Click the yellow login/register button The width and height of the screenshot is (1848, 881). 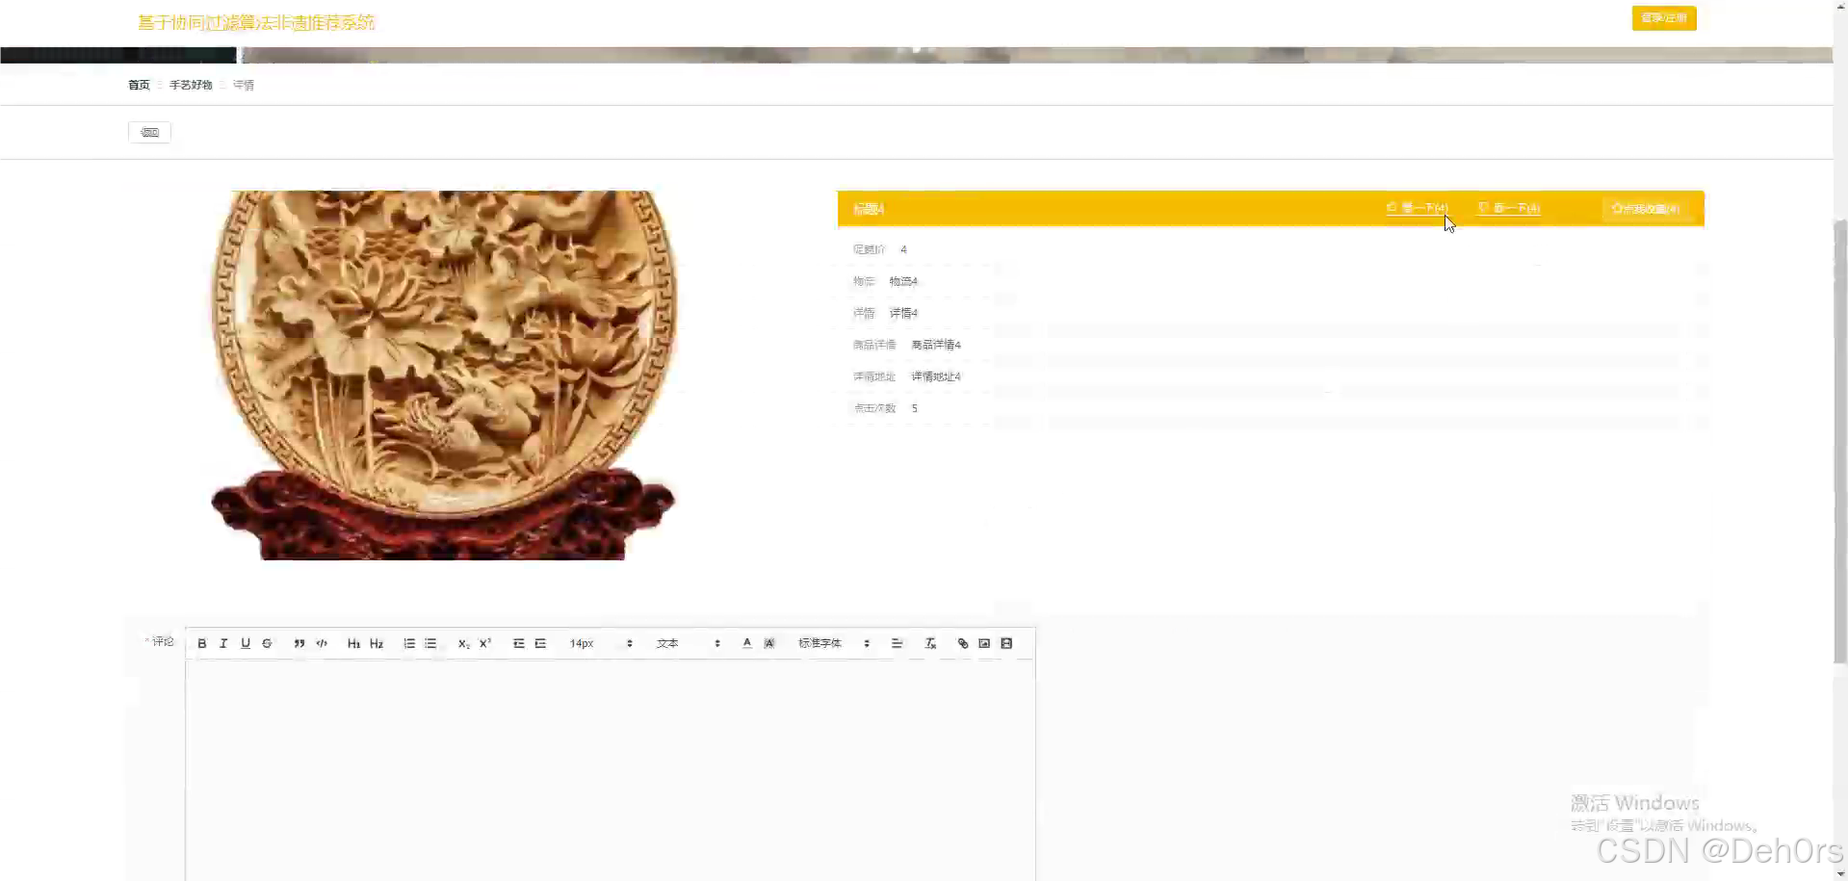1664,18
